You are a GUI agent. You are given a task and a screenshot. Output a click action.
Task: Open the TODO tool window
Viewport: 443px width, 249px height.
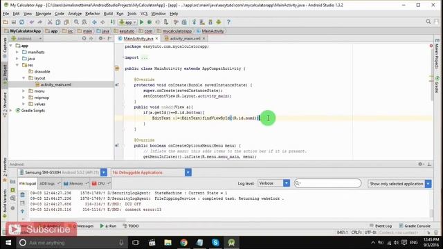(x=131, y=226)
